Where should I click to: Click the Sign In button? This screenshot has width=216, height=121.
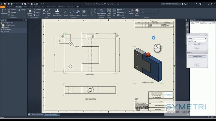click(x=185, y=4)
